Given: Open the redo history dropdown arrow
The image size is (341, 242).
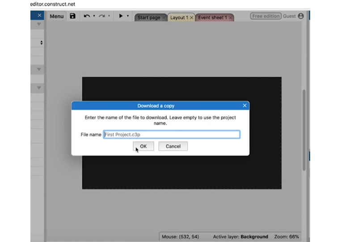Looking at the screenshot, I should [x=109, y=16].
